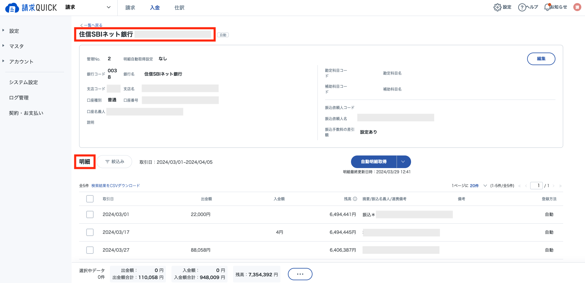
Task: Click the 6,494,441円 balance cell
Action: click(x=343, y=214)
